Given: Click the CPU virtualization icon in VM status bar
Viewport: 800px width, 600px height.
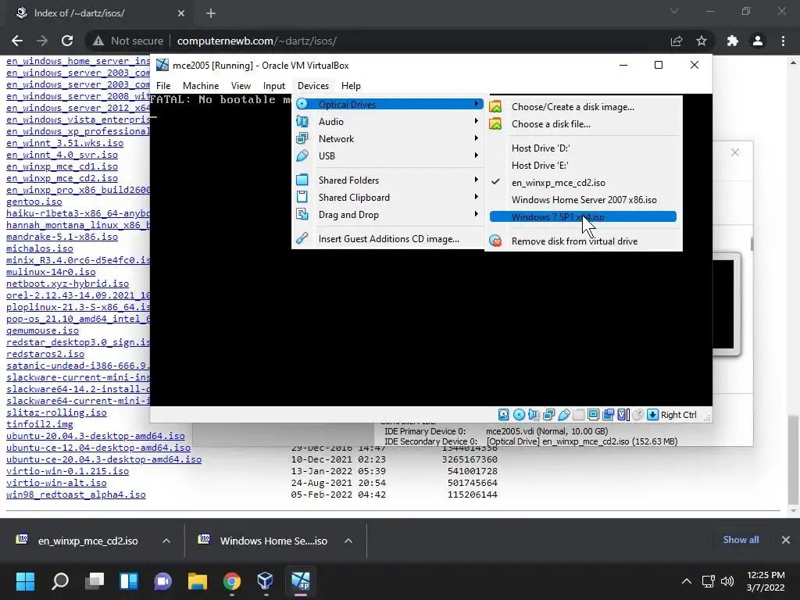Looking at the screenshot, I should [623, 415].
